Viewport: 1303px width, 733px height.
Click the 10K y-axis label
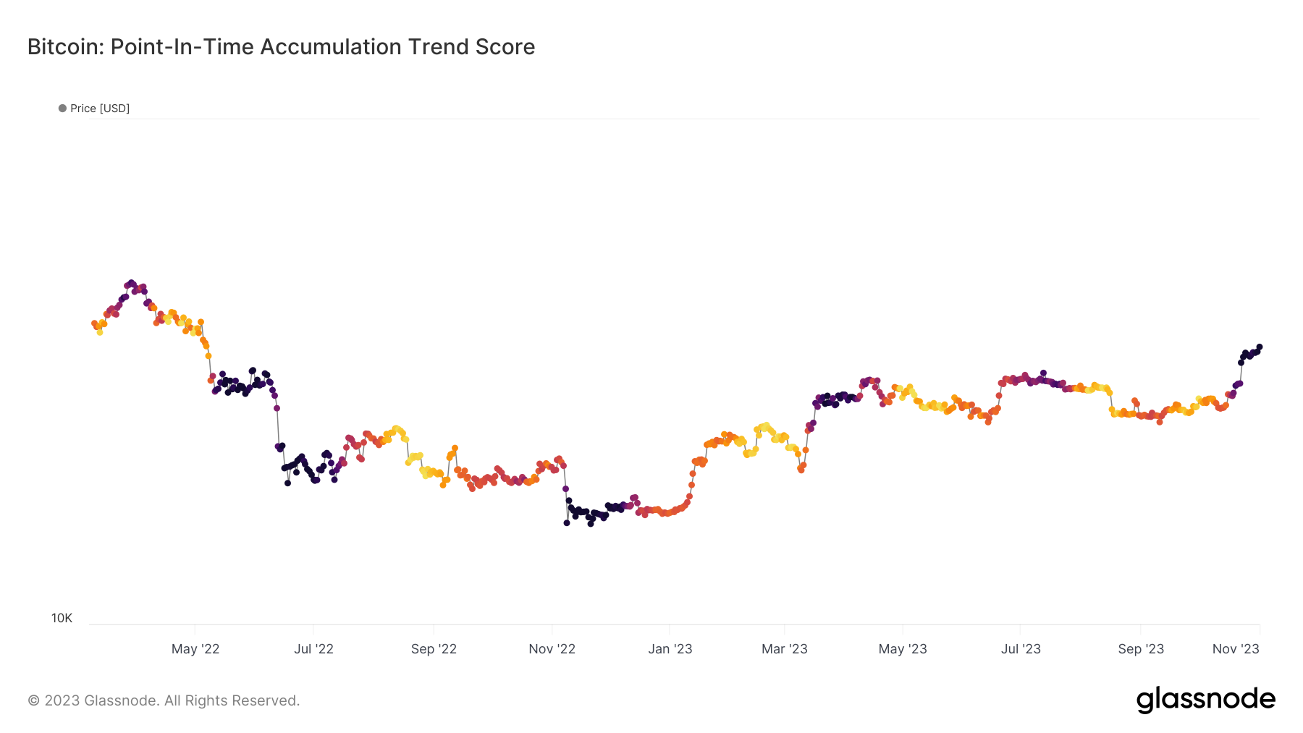pyautogui.click(x=62, y=618)
